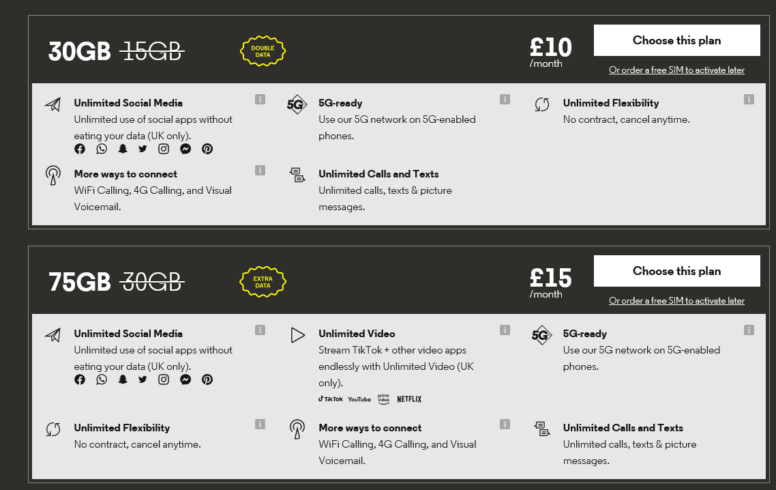Click the EXTRA DATA badge
Screen dimensions: 776x490
click(x=263, y=282)
